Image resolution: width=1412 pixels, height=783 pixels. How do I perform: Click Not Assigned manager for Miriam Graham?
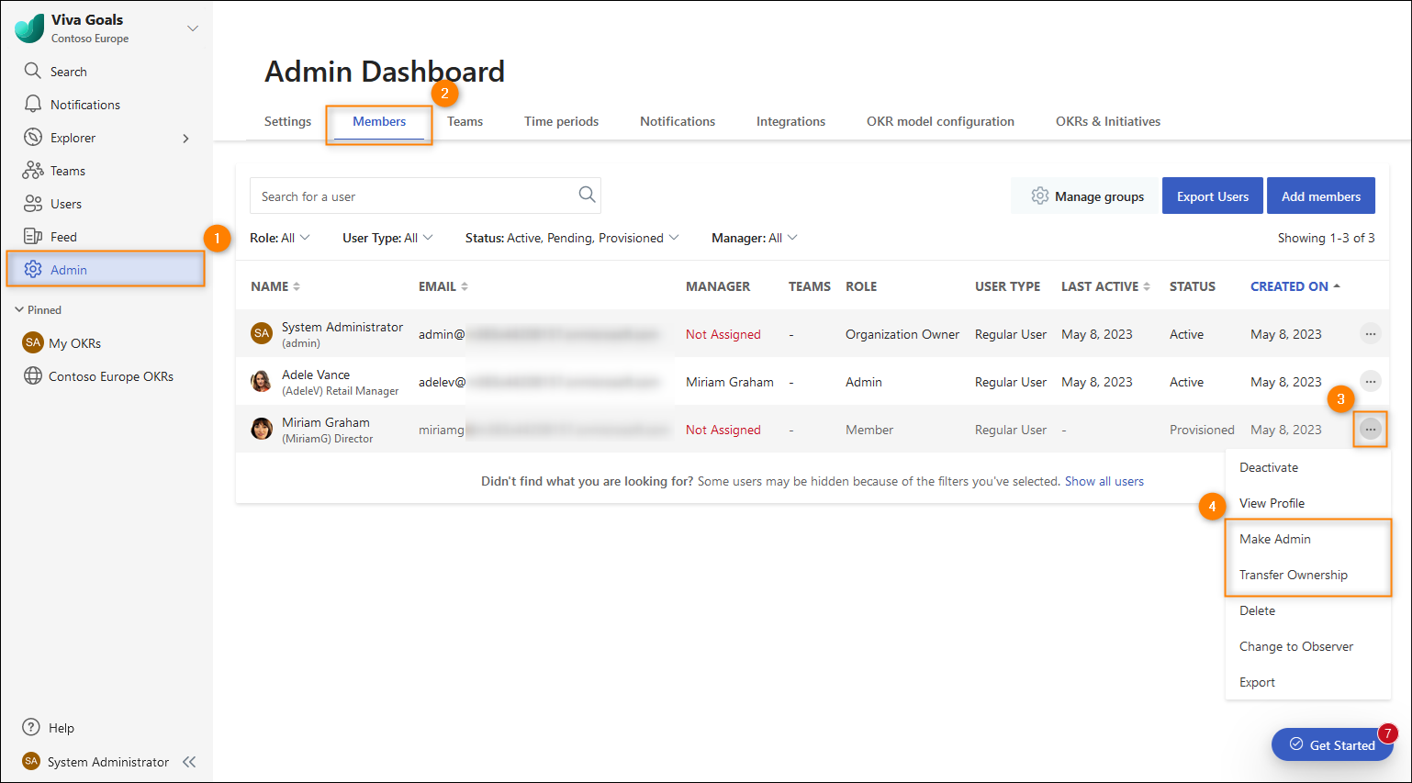tap(723, 430)
